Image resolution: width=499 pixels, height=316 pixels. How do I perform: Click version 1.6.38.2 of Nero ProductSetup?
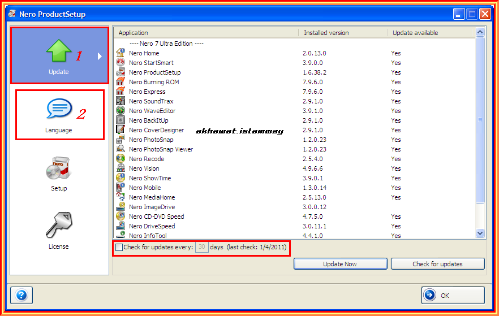315,72
